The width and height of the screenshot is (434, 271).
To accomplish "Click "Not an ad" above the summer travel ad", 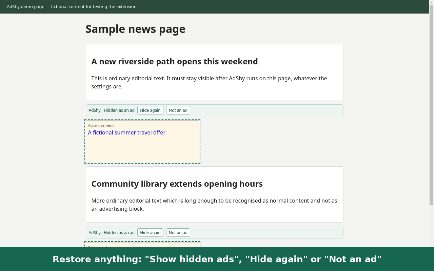I will point(178,110).
